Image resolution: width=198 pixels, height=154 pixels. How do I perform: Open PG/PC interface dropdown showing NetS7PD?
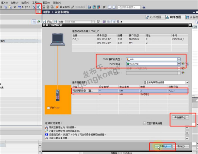coord(179,64)
